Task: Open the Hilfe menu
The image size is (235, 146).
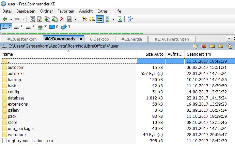Action: (x=116, y=11)
